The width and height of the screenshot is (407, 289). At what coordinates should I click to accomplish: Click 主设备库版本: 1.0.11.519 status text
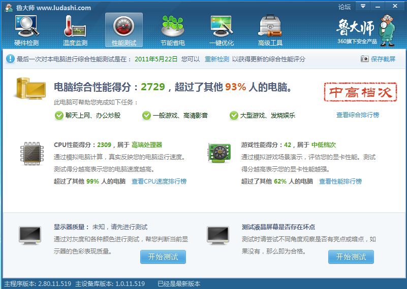click(x=110, y=284)
